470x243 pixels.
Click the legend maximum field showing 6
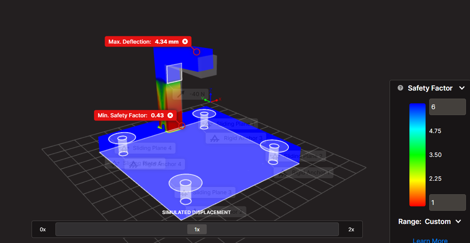pos(447,107)
